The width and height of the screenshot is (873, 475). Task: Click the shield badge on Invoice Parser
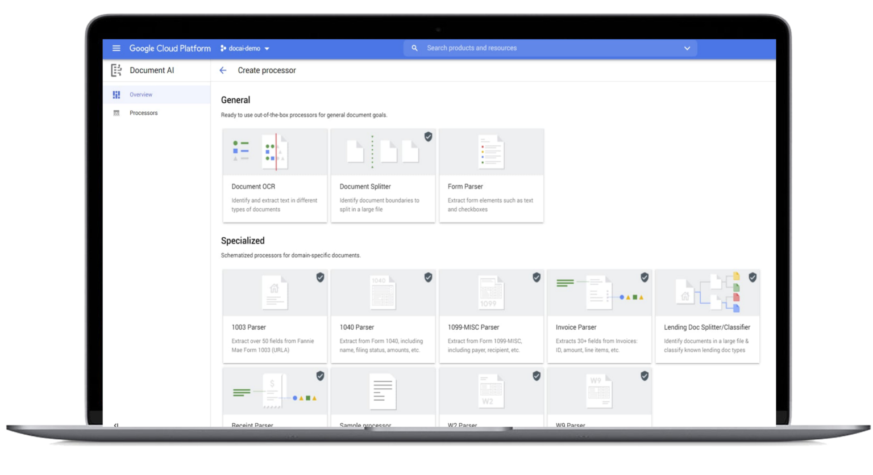pos(645,278)
